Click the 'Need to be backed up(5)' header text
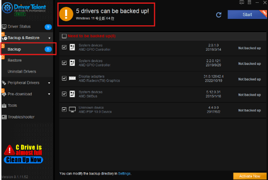The width and height of the screenshot is (268, 180). click(91, 36)
